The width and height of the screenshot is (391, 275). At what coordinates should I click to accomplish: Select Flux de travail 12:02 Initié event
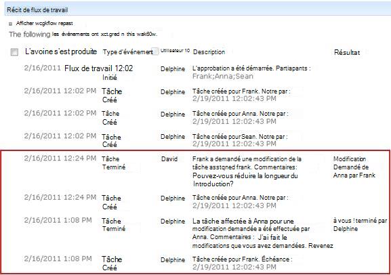point(98,72)
